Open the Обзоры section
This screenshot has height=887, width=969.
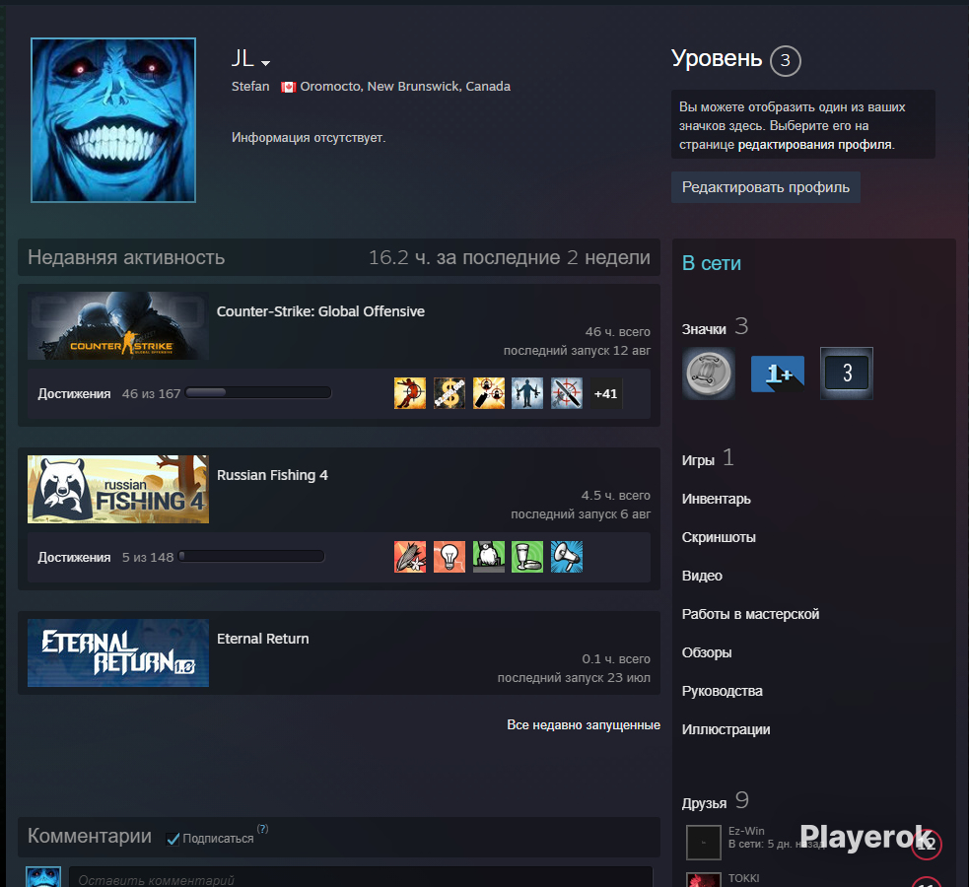pyautogui.click(x=707, y=652)
